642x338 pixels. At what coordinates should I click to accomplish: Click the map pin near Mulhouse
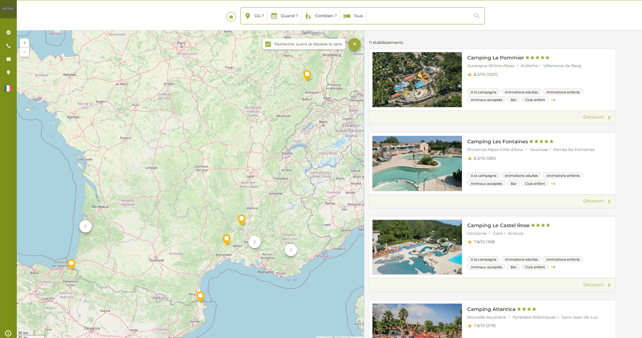pos(307,75)
